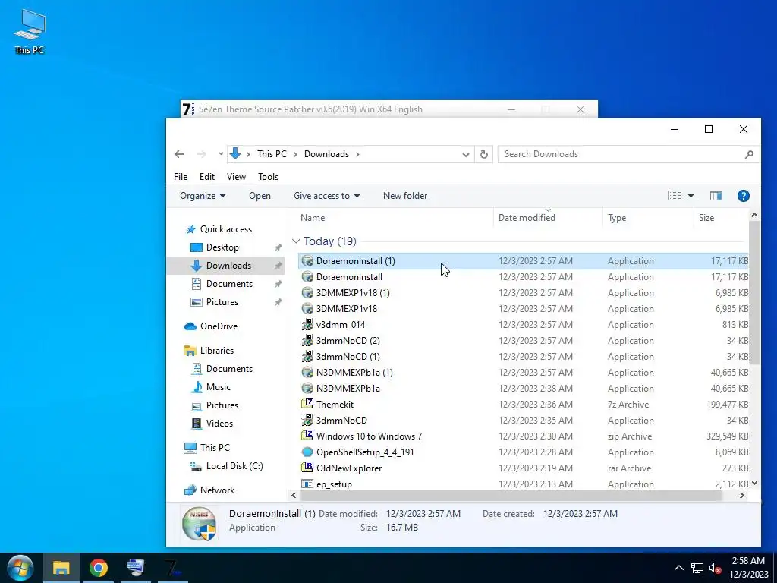Click the network tray icon
777x583 pixels.
coord(697,568)
